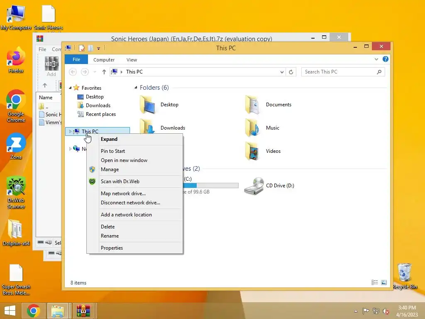Open Dr.Web Scanner desktop shortcut
The height and width of the screenshot is (319, 425).
16,193
